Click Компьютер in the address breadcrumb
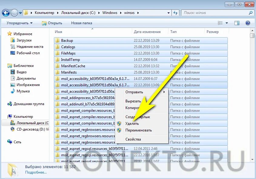Image resolution: width=256 pixels, height=179 pixels. 45,13
